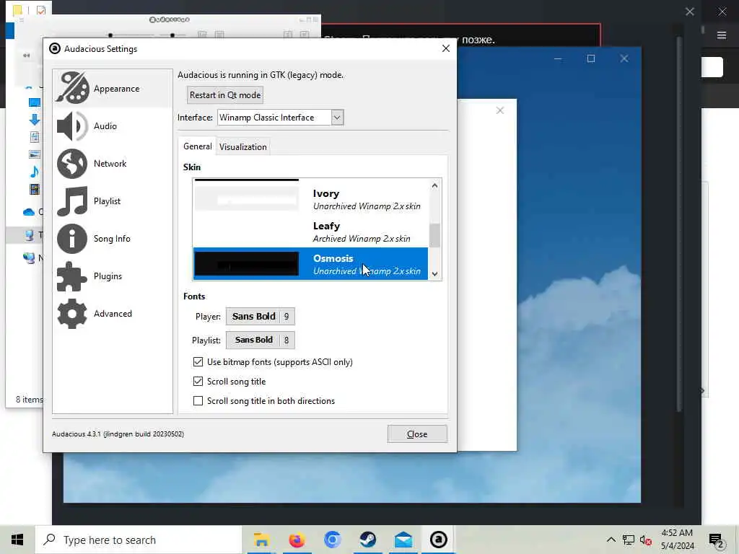Select the Ivory skin
Screen dimensions: 739x554
(310, 199)
